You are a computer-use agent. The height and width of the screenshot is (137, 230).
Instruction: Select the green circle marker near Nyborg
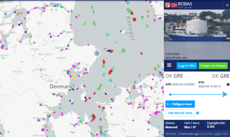tap(93, 135)
